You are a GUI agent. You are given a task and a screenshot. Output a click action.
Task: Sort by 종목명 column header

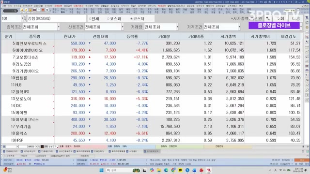tap(35, 37)
